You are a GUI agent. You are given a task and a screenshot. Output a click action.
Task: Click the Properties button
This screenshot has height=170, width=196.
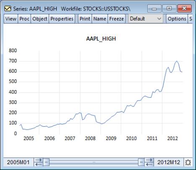tap(62, 19)
